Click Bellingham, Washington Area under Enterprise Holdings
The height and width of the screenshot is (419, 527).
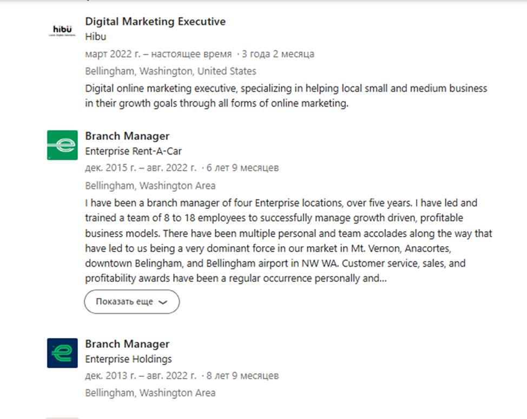point(150,393)
